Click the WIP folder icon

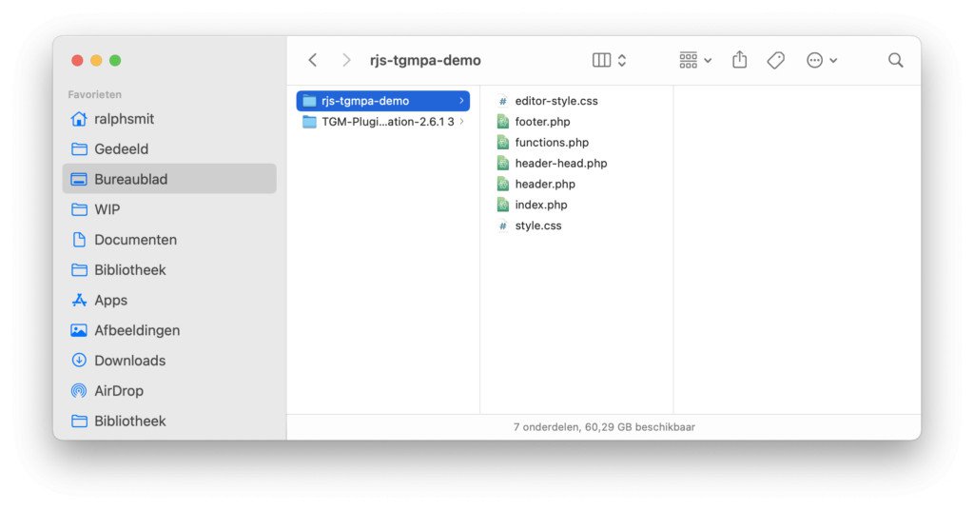pyautogui.click(x=79, y=209)
